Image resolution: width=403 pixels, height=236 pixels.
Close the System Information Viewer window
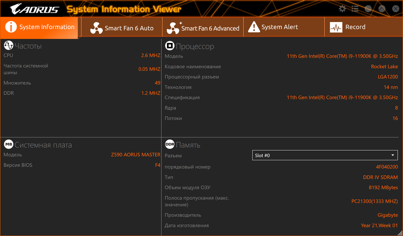click(x=396, y=9)
